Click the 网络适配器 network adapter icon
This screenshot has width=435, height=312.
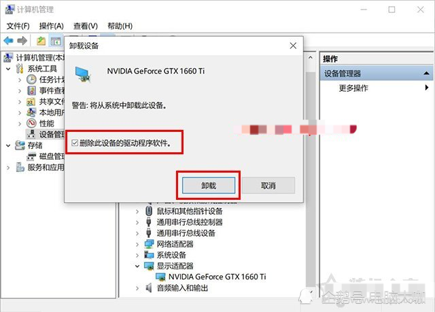(150, 244)
